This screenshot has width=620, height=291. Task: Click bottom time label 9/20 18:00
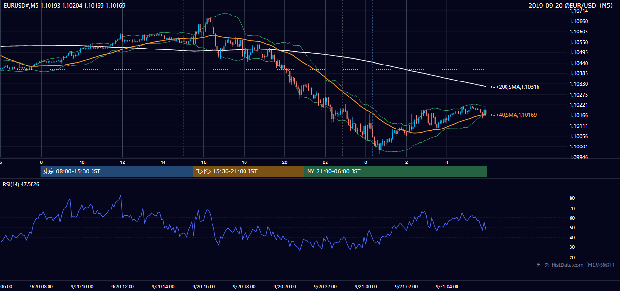(244, 287)
